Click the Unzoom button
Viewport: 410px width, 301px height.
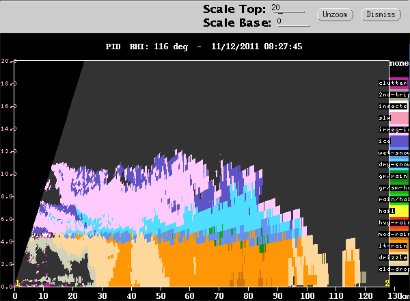[335, 14]
